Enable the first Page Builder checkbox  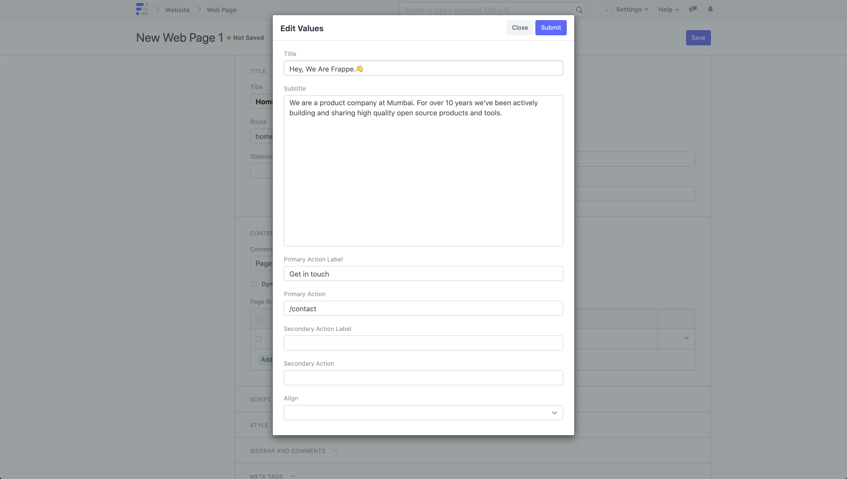coord(258,319)
